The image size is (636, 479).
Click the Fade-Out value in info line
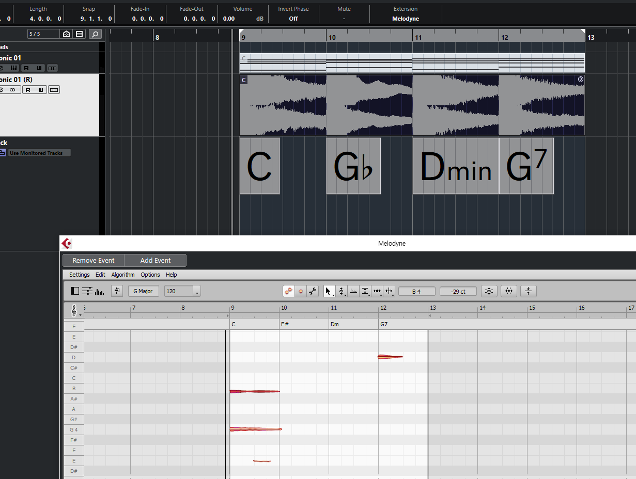click(x=199, y=19)
